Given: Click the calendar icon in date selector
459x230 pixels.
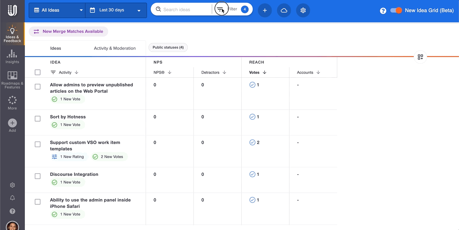Looking at the screenshot, I should [x=92, y=10].
